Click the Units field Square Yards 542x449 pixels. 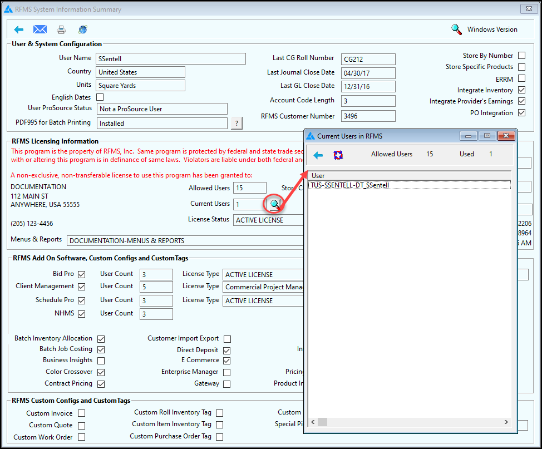click(x=140, y=85)
